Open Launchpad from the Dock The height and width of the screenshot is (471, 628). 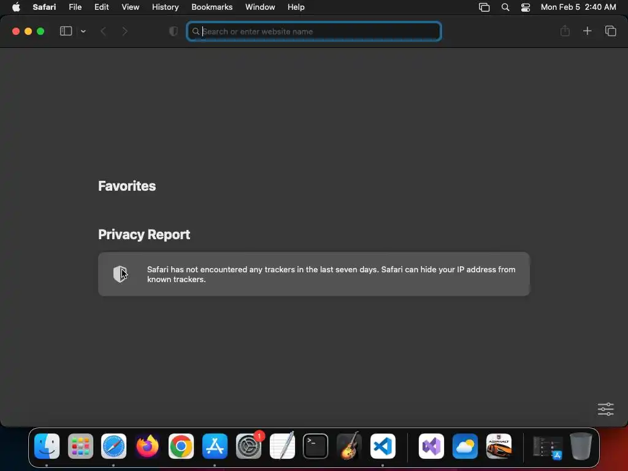click(80, 446)
